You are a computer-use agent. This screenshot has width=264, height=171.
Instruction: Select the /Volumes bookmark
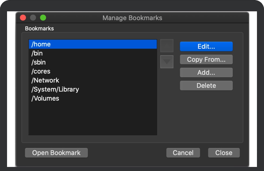[x=93, y=98]
